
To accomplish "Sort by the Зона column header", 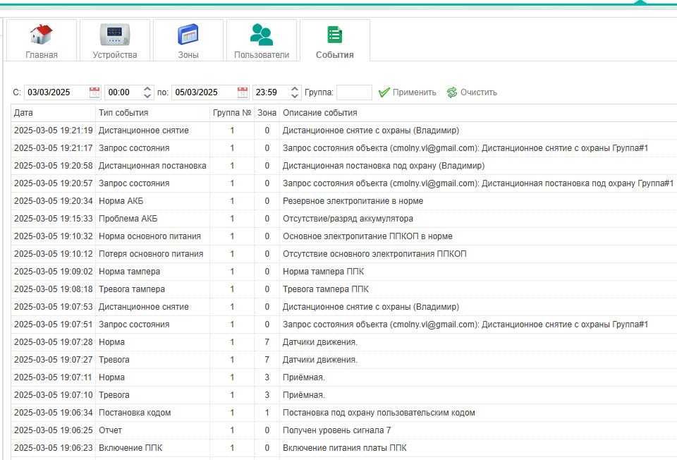I will pos(267,113).
